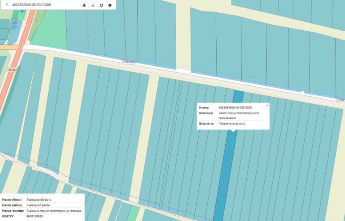The height and width of the screenshot is (221, 345).
Task: Click the КОАТУУ code 4610100000
Action: tap(34, 216)
